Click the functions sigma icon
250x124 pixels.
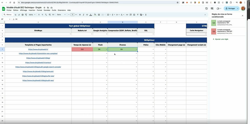[146, 15]
